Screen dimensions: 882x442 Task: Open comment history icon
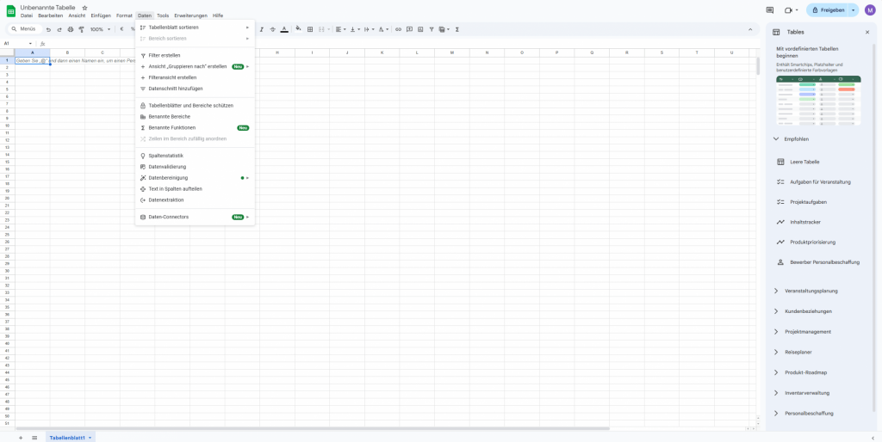770,10
